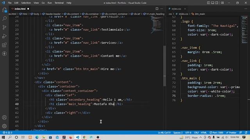Switch to index.html tab
The image size is (250, 140).
click(x=20, y=9)
